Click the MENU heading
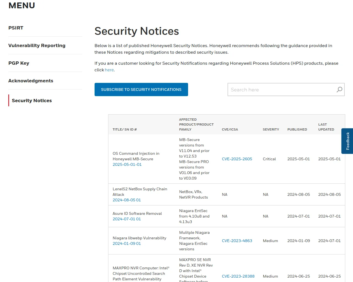The width and height of the screenshot is (353, 282). [22, 5]
